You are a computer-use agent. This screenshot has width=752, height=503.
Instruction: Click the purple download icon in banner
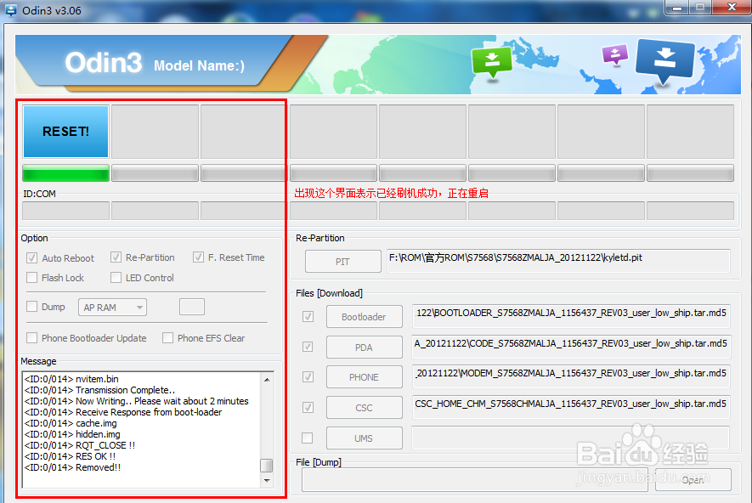[x=615, y=54]
